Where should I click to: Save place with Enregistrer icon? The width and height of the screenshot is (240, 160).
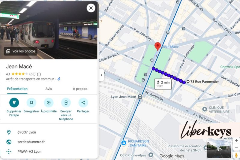click(31, 102)
